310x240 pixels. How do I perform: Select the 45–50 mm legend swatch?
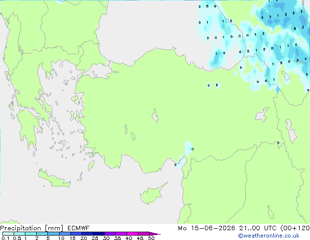point(144,234)
